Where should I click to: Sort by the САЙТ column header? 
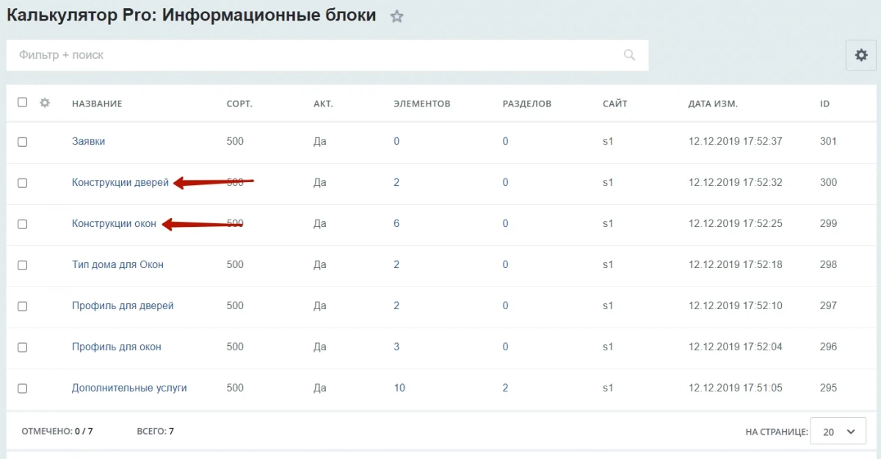(615, 104)
